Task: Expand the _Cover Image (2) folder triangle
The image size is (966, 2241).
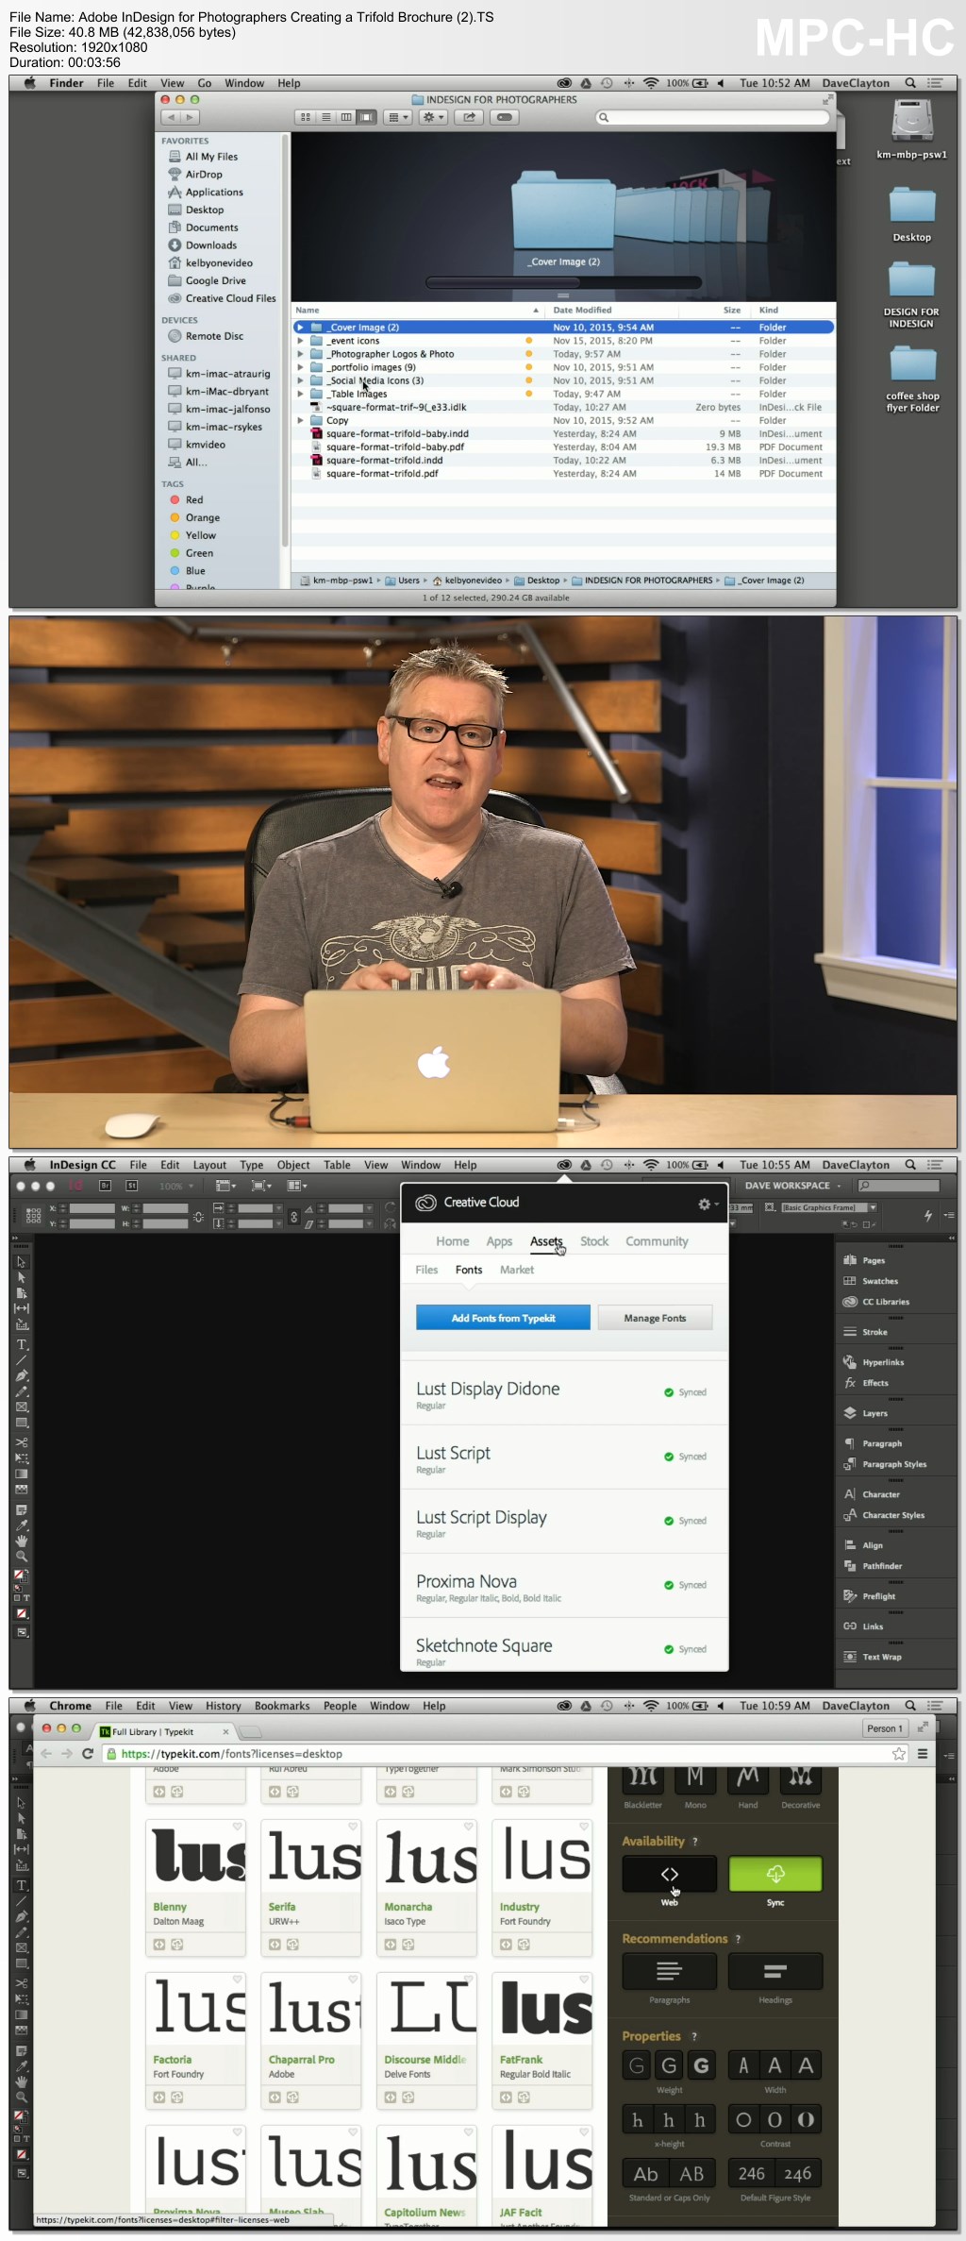Action: (x=300, y=328)
